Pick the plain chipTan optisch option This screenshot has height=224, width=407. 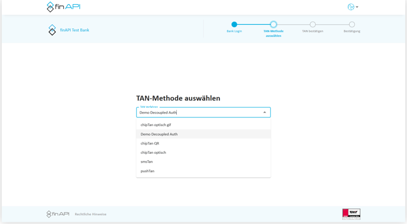pos(204,152)
